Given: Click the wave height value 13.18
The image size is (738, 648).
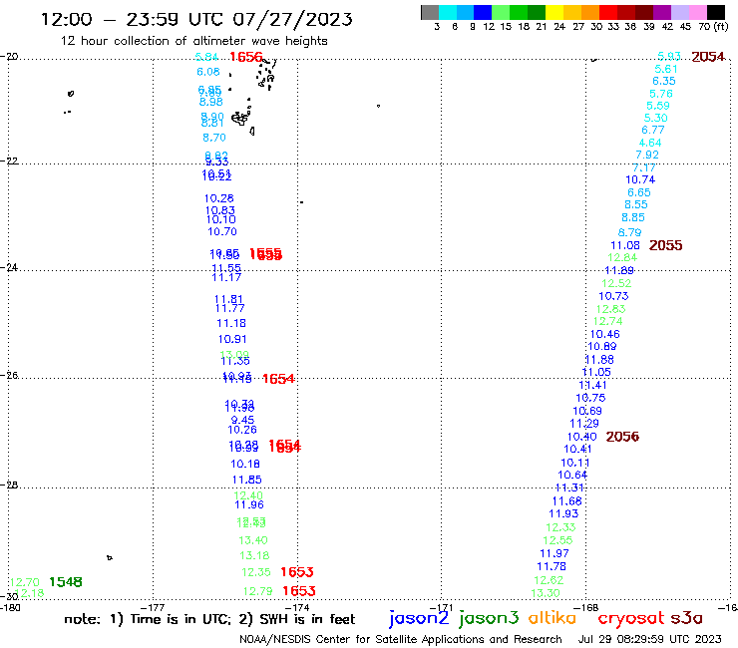Looking at the screenshot, I should tap(254, 555).
